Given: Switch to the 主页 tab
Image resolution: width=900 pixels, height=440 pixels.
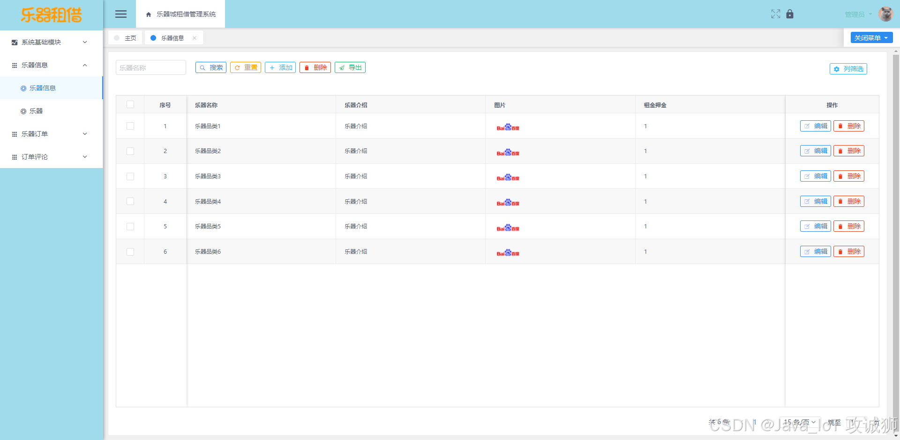Looking at the screenshot, I should pos(125,38).
